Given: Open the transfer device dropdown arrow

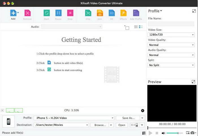Looking at the screenshot, I should (142, 125).
